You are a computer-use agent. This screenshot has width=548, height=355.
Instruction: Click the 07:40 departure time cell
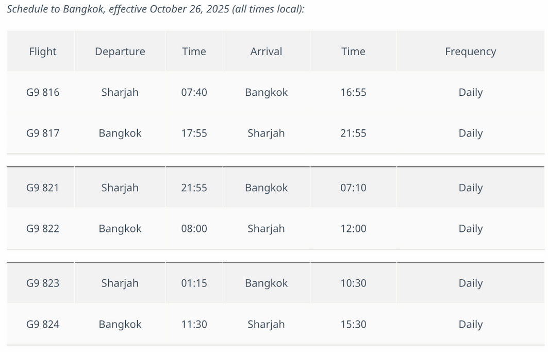coord(194,92)
